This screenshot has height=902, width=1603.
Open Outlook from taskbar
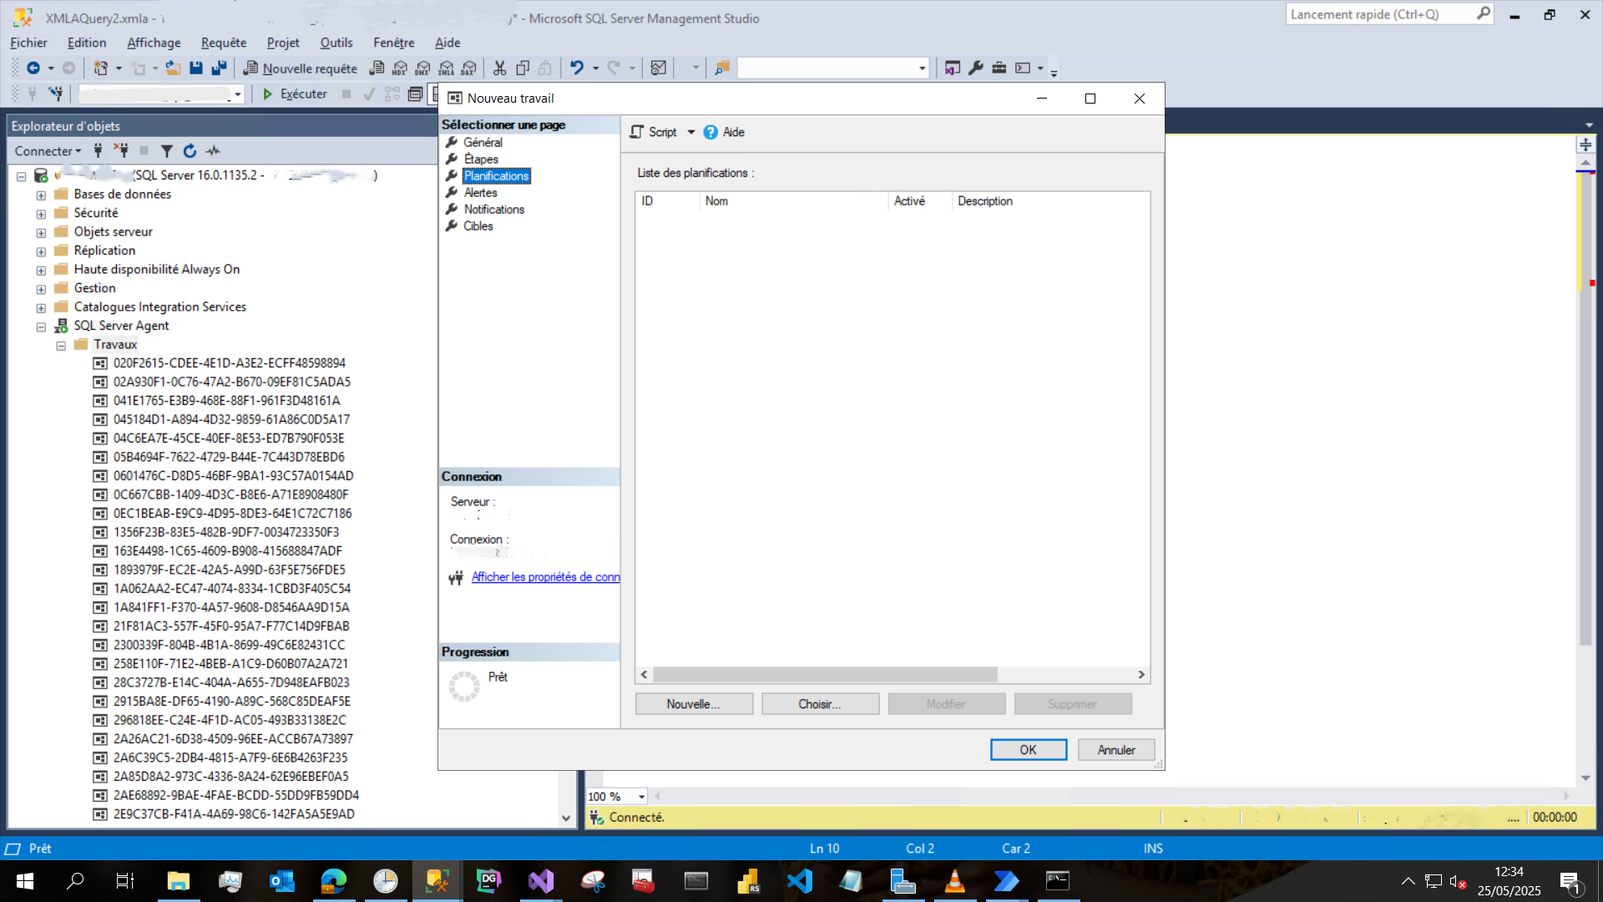pos(282,881)
